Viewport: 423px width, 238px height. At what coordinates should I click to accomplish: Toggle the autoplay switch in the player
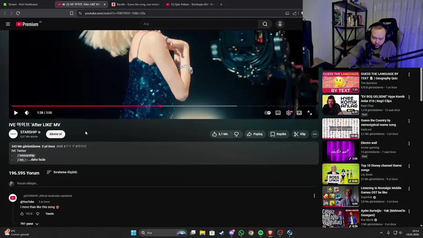[x=268, y=113]
